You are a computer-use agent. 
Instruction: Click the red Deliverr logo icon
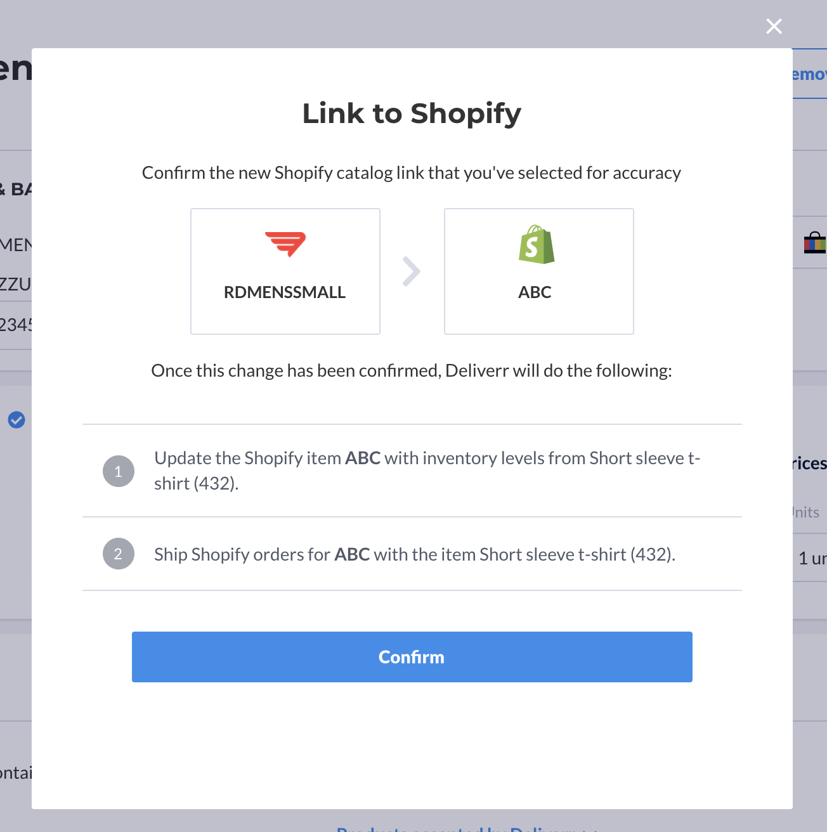click(285, 245)
